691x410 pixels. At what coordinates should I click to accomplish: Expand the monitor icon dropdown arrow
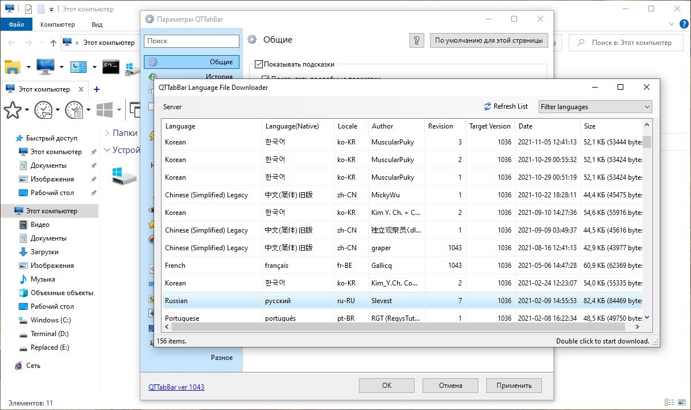pyautogui.click(x=61, y=67)
